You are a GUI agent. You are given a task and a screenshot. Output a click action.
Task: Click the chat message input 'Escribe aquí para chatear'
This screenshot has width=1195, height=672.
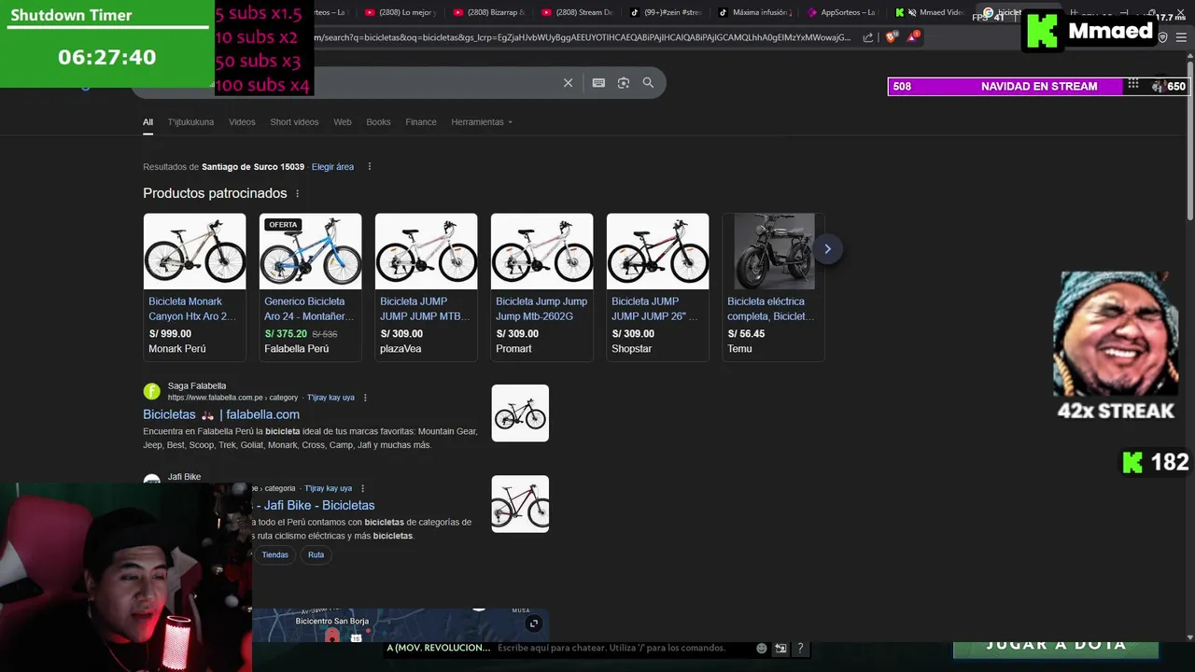pos(612,648)
